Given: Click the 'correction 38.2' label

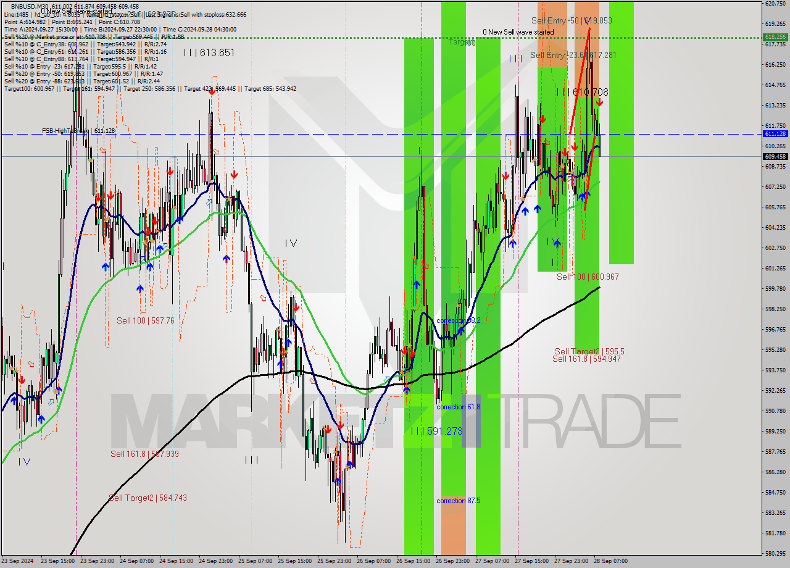Looking at the screenshot, I should tap(458, 321).
